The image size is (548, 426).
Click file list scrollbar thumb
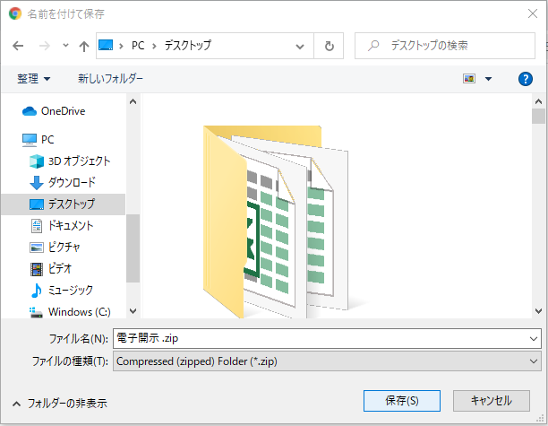(x=538, y=117)
